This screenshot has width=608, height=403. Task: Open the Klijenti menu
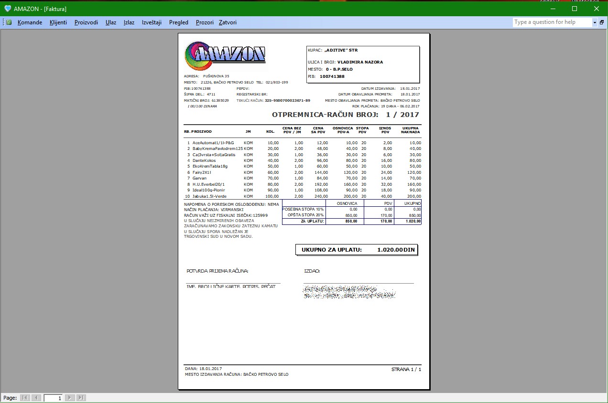click(x=58, y=22)
